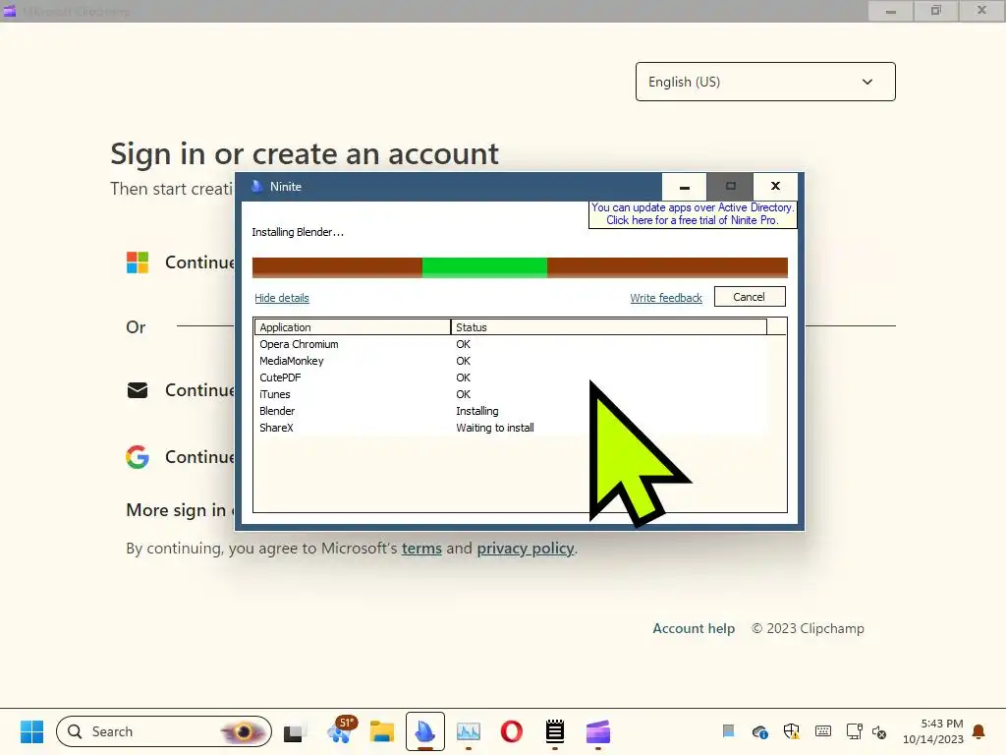Image resolution: width=1006 pixels, height=755 pixels.
Task: Open Task View from taskbar
Action: click(295, 731)
